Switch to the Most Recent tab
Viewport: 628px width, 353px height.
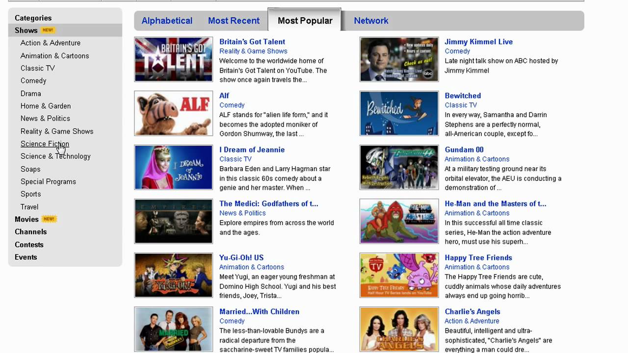pos(234,21)
